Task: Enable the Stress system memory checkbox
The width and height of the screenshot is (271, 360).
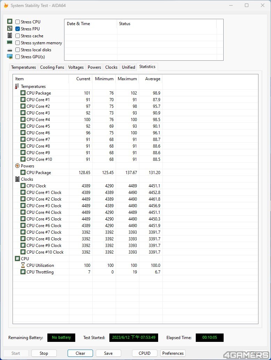Action: coord(17,43)
